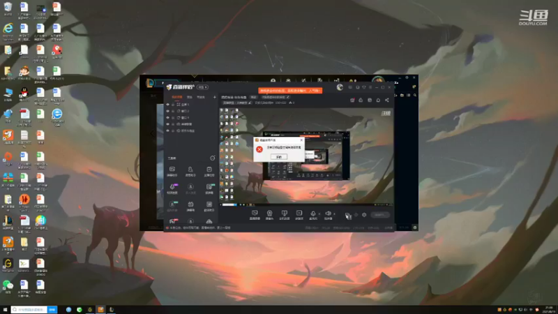Open third toolbox tool in top row
This screenshot has height=314, width=558.
[209, 171]
